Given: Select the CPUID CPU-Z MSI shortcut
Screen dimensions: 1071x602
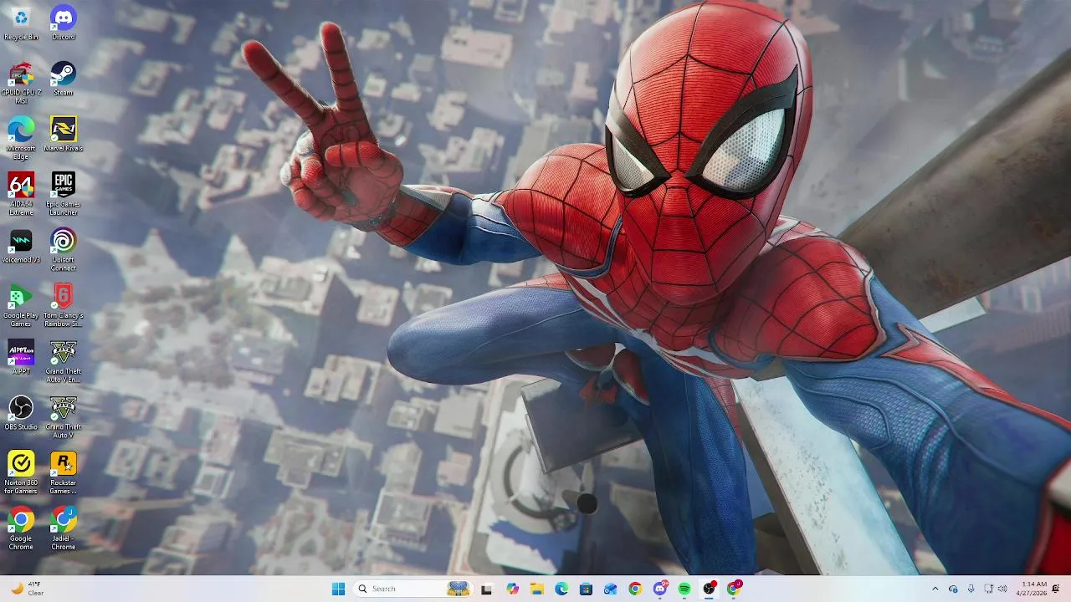Looking at the screenshot, I should [21, 83].
